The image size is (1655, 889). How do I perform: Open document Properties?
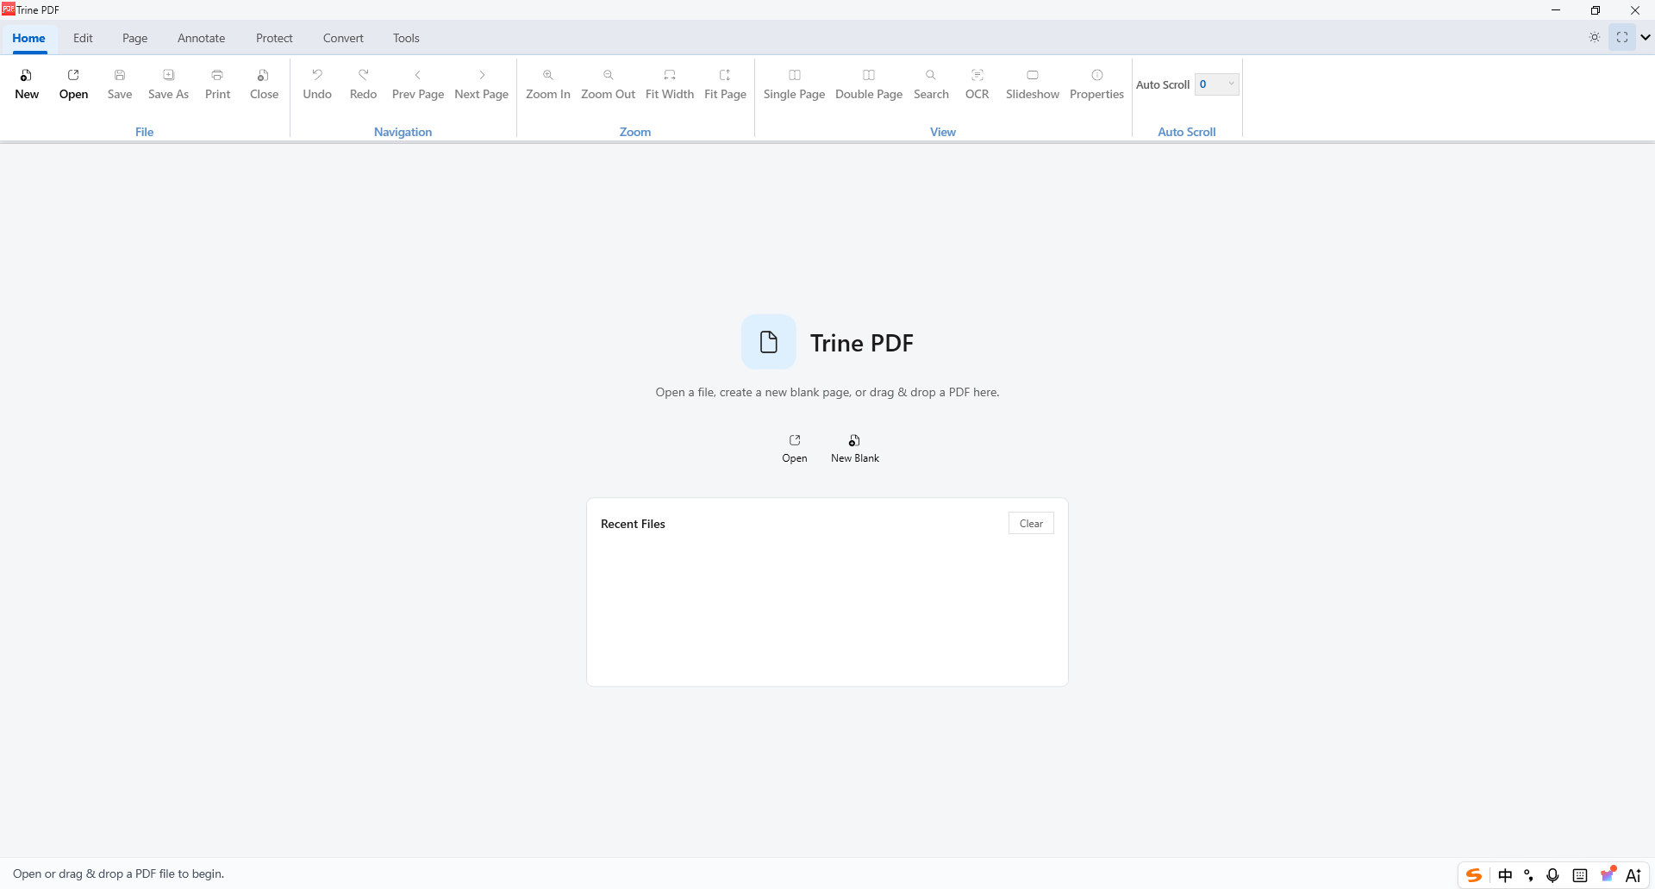pyautogui.click(x=1096, y=84)
